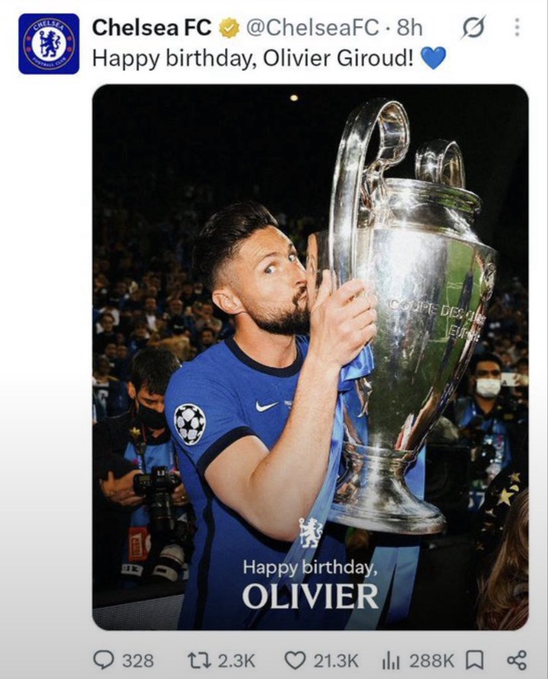548x679 pixels.
Task: Click the 2.3K reposts count
Action: click(236, 661)
